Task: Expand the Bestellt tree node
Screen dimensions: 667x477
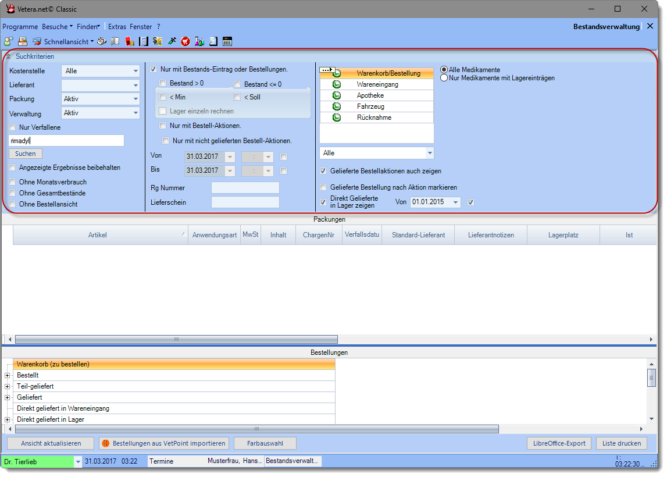Action: click(x=8, y=375)
